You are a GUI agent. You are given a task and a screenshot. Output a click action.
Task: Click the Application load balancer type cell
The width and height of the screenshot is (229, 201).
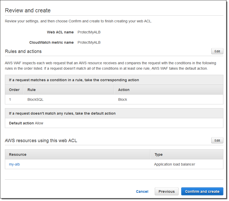pyautogui.click(x=175, y=164)
